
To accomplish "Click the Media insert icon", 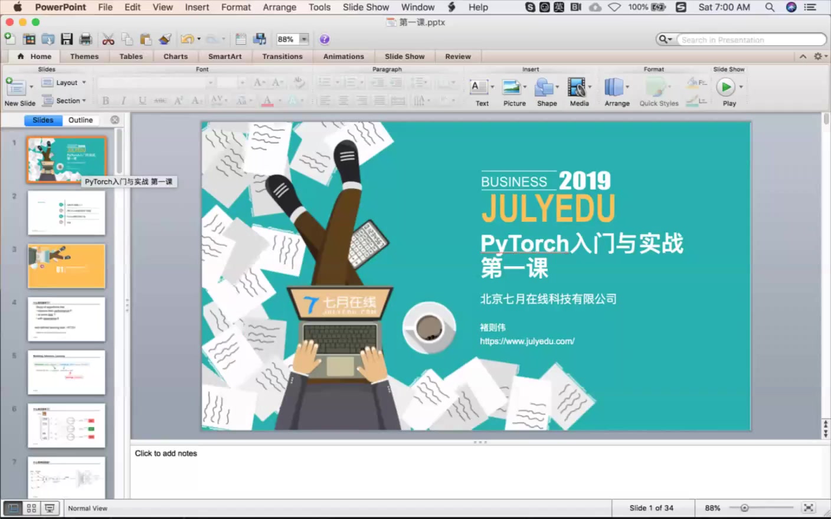I will pos(576,87).
